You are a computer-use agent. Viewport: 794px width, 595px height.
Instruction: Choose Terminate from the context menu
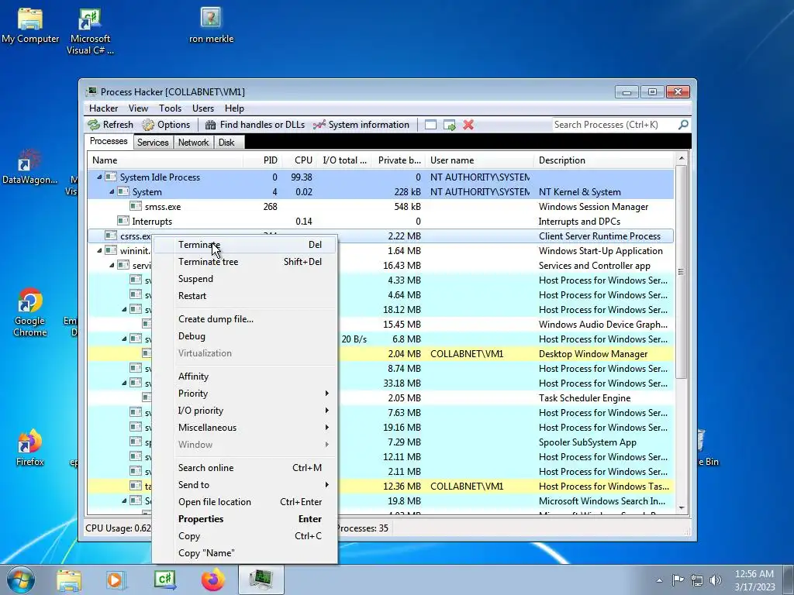(x=245, y=245)
